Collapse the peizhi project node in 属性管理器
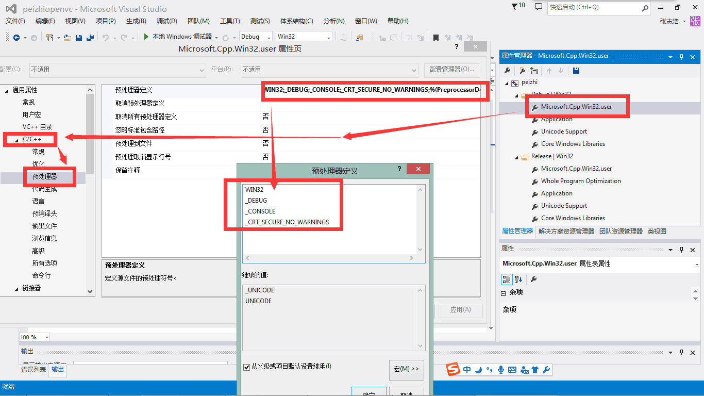The image size is (704, 396). (x=507, y=83)
